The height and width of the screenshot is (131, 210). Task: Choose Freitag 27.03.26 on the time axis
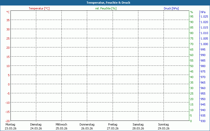[113, 126]
